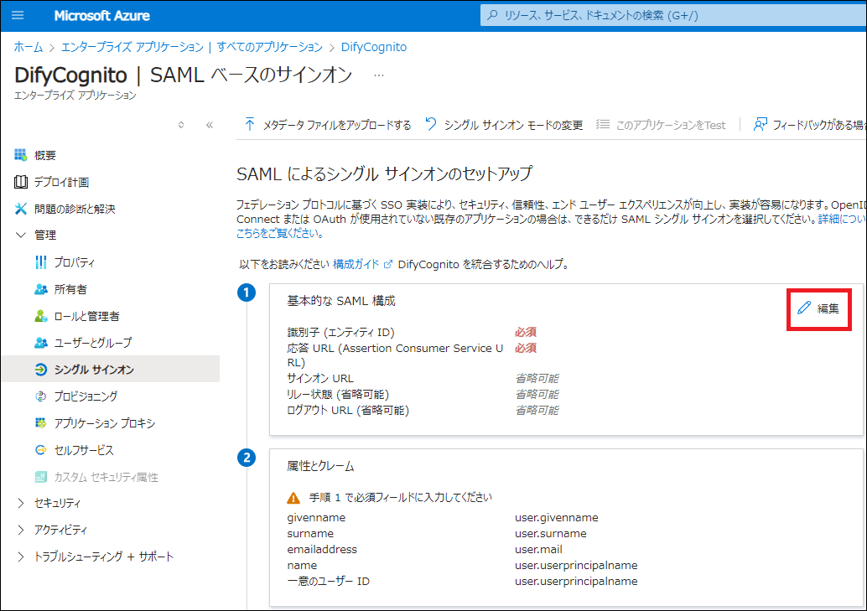Screen dimensions: 867x611
Task: Open プロパティ in the management section
Action: (74, 262)
